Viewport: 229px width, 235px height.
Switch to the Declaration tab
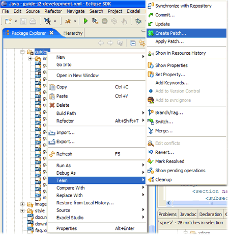coord(211,214)
